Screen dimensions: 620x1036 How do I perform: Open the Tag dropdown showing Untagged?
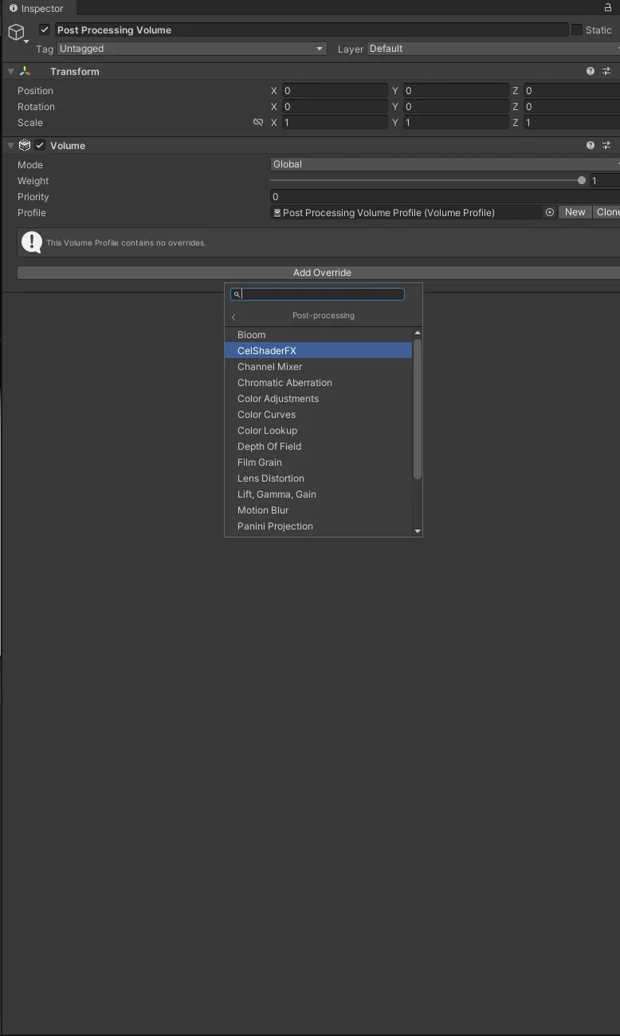tap(191, 49)
